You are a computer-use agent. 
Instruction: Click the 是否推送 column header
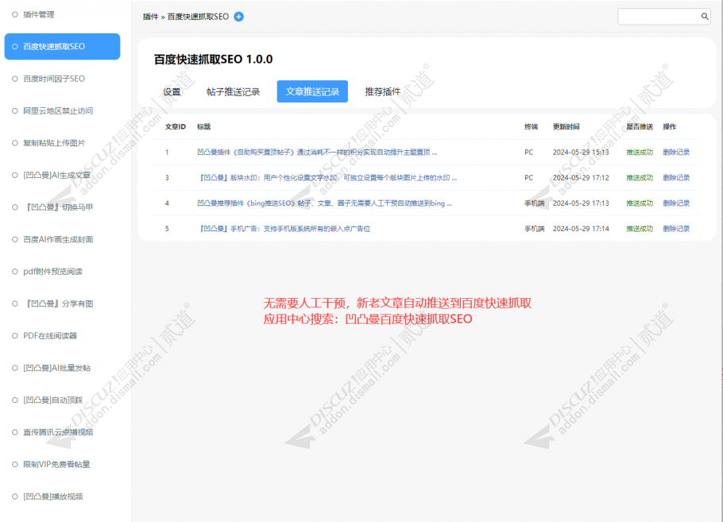click(640, 127)
